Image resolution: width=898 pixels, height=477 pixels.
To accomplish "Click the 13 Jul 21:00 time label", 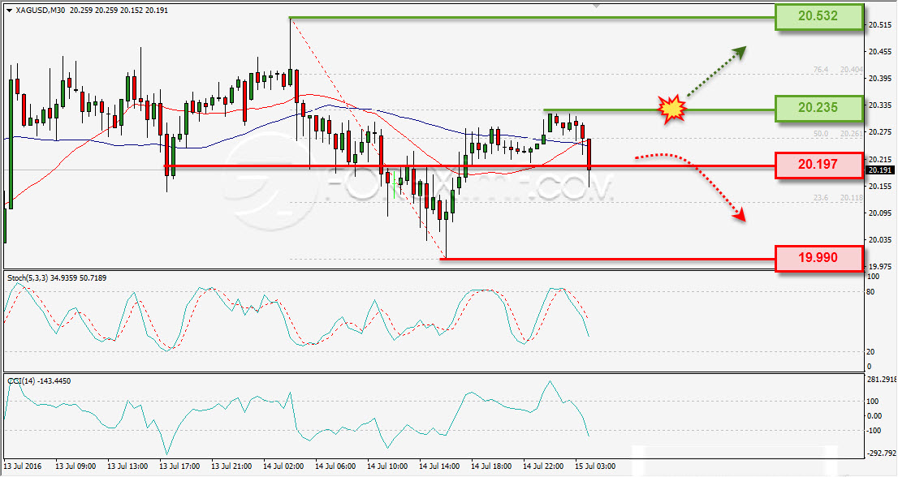I will point(232,466).
